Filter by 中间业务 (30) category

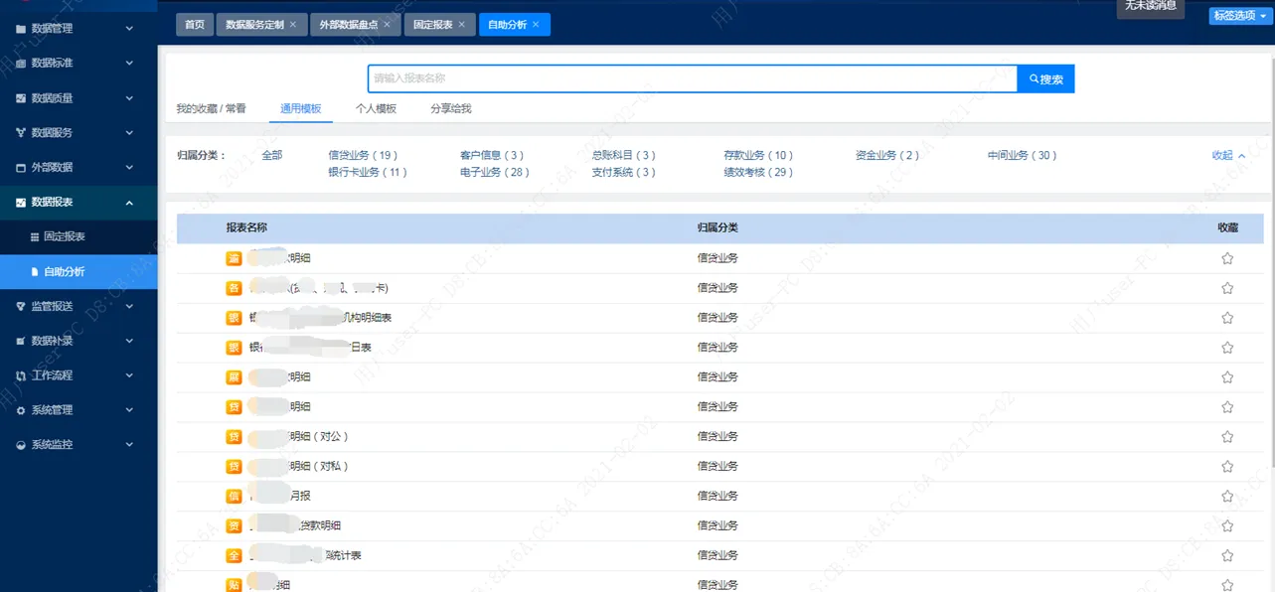1022,155
